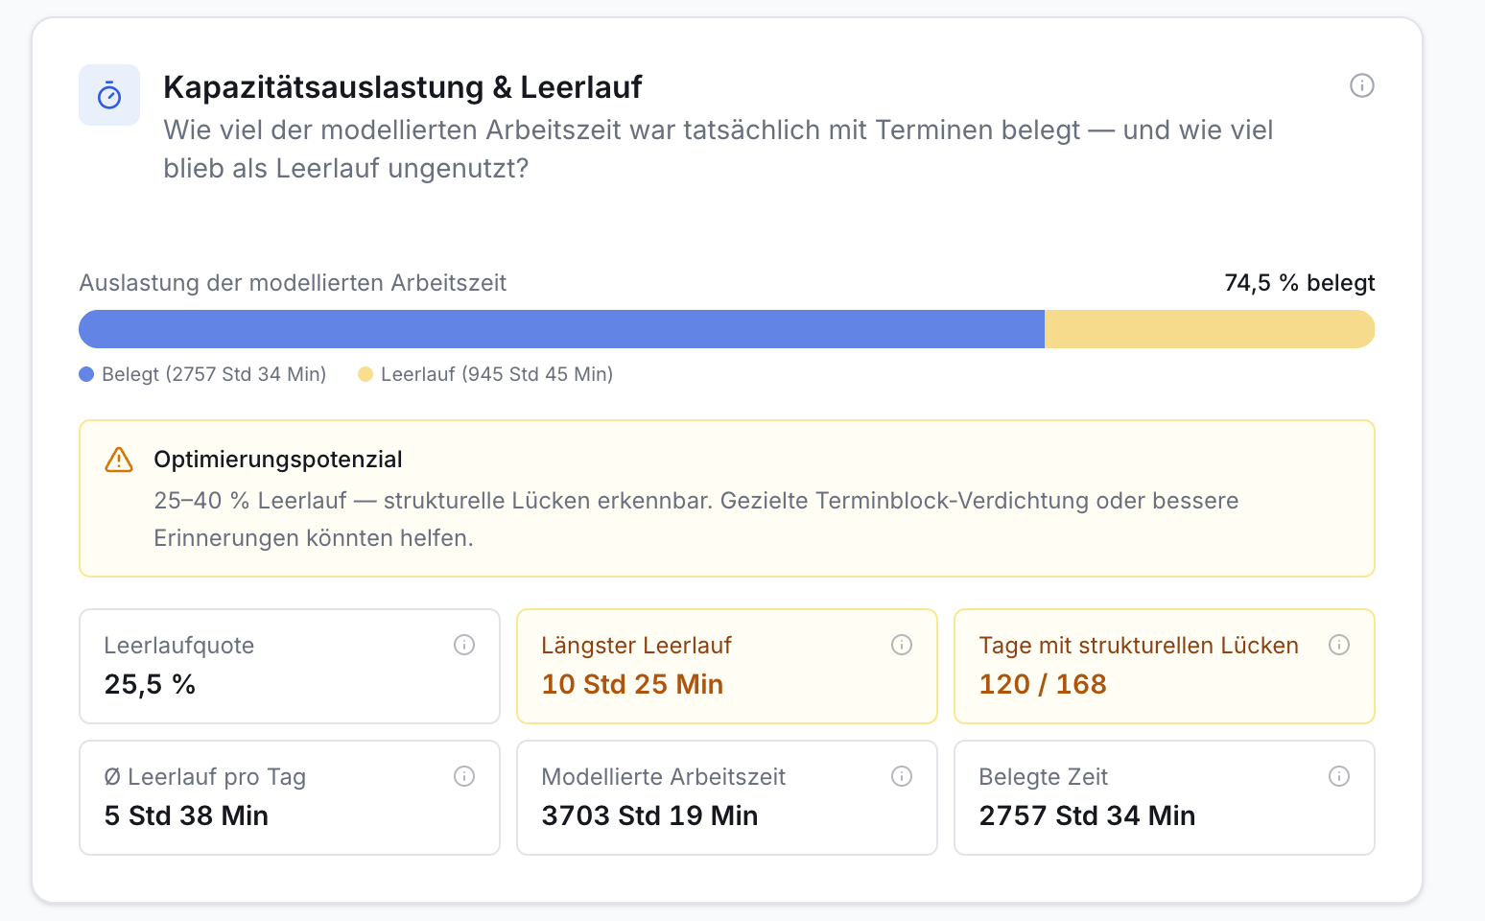Click '2757 Std 34 Min' in Belegte Zeit tile
1485x921 pixels.
pos(1087,815)
